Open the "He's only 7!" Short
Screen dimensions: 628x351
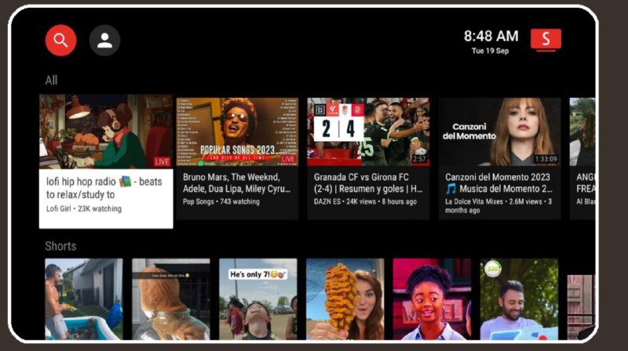pos(258,299)
